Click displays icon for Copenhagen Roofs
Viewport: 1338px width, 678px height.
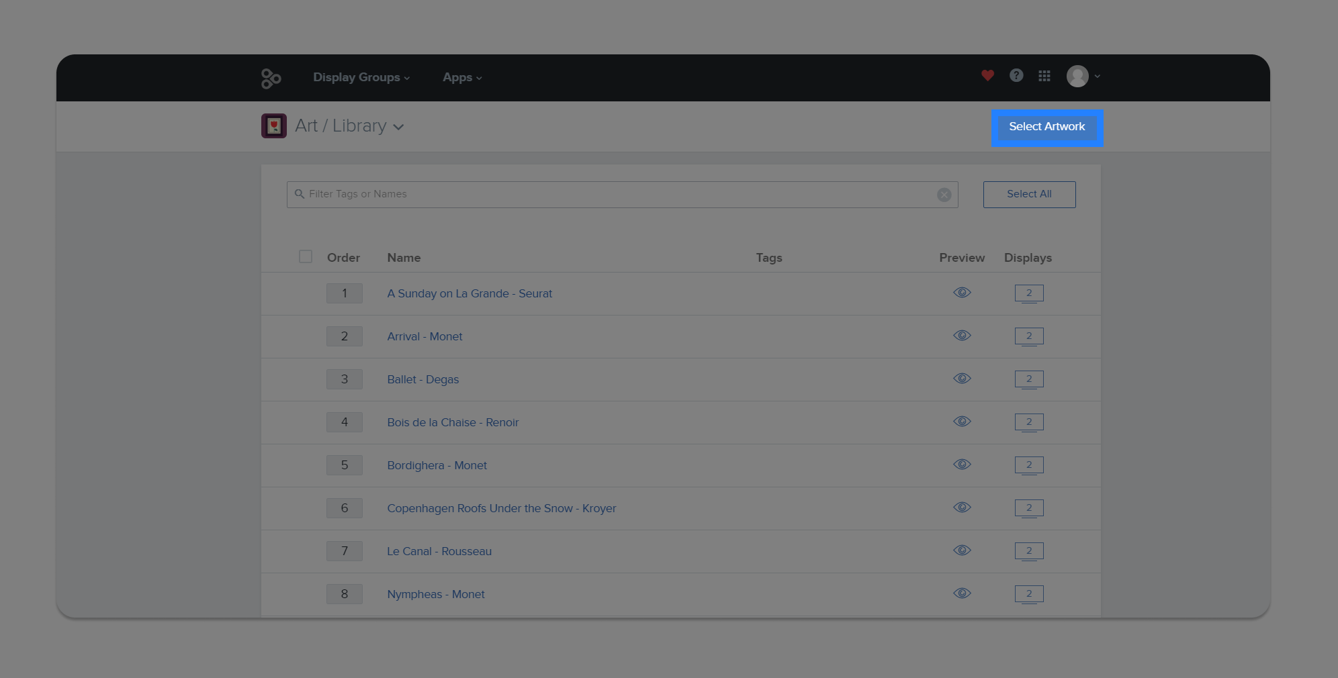click(1029, 509)
